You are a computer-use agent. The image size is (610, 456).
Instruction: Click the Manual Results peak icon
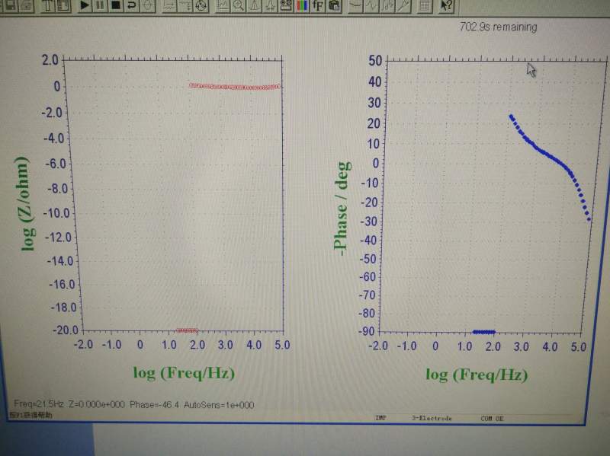coord(255,5)
